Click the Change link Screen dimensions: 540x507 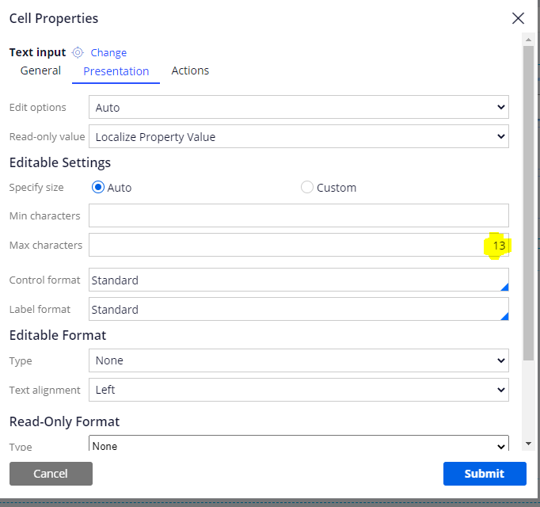tap(108, 53)
